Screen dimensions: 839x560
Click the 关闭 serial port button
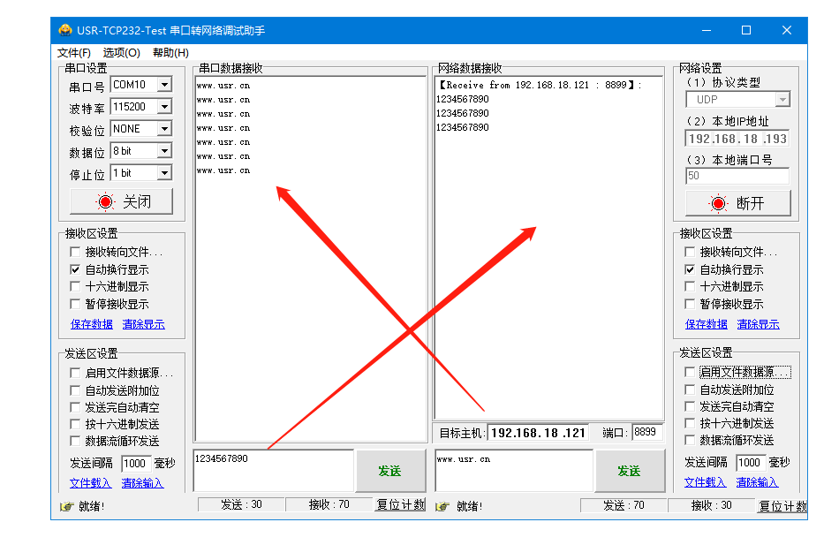click(122, 201)
